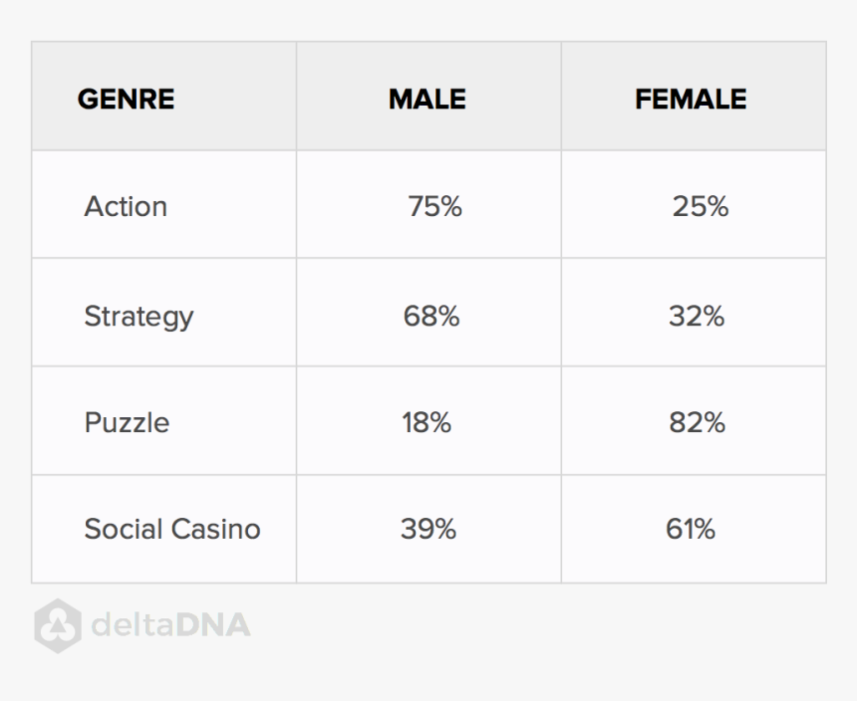This screenshot has width=857, height=701.
Task: Select the GENRE column header
Action: coord(126,100)
